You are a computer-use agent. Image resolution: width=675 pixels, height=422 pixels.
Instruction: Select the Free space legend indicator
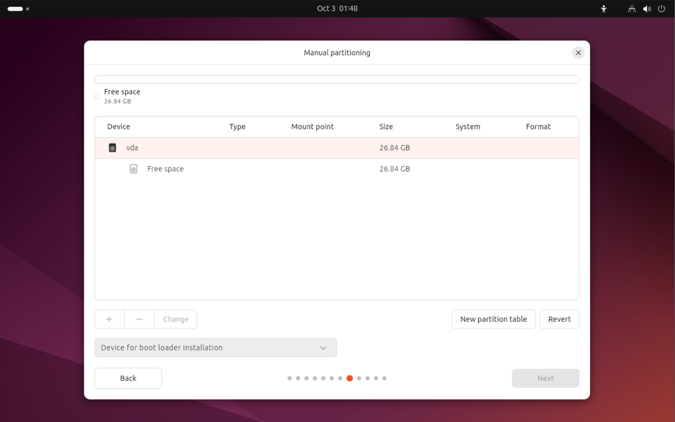point(97,96)
